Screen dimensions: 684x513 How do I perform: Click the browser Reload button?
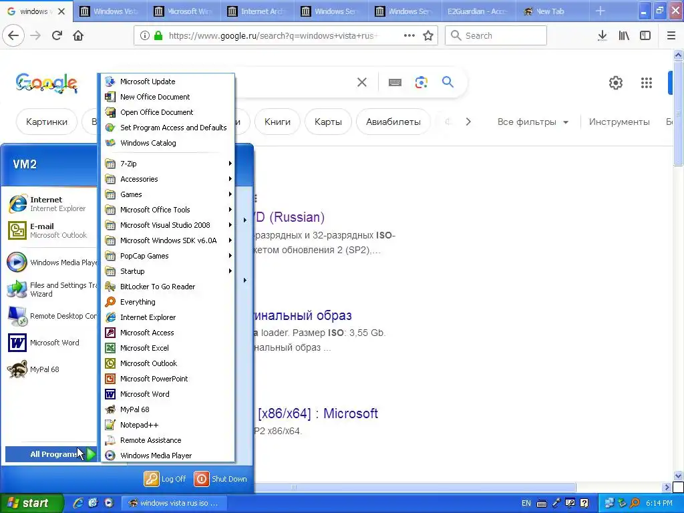(57, 35)
